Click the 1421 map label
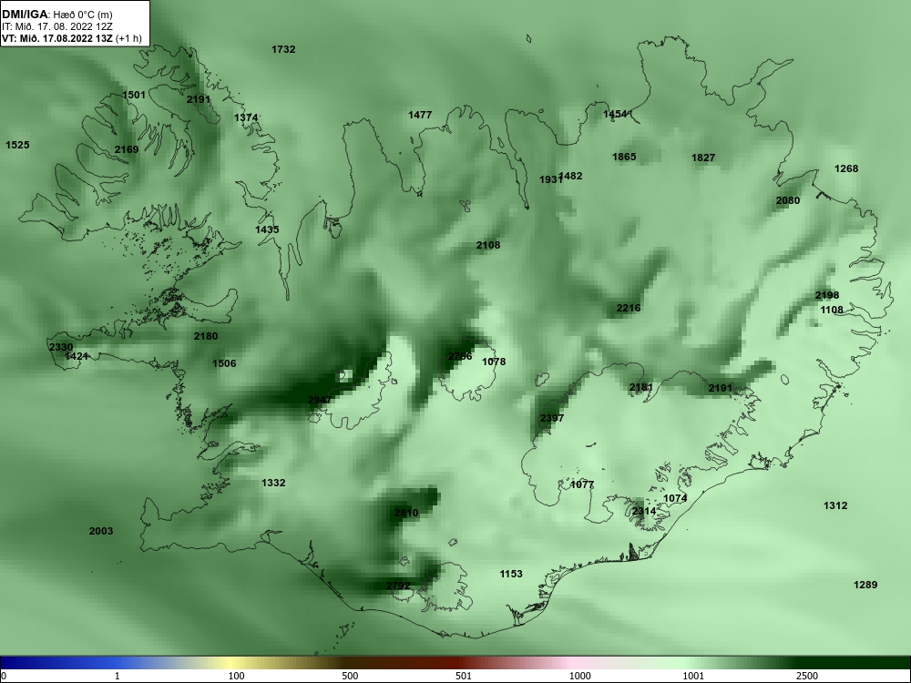The image size is (911, 683). pyautogui.click(x=77, y=356)
